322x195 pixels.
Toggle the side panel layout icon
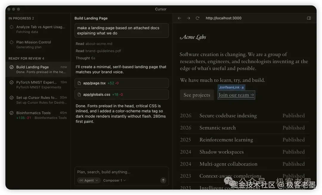[309, 18]
